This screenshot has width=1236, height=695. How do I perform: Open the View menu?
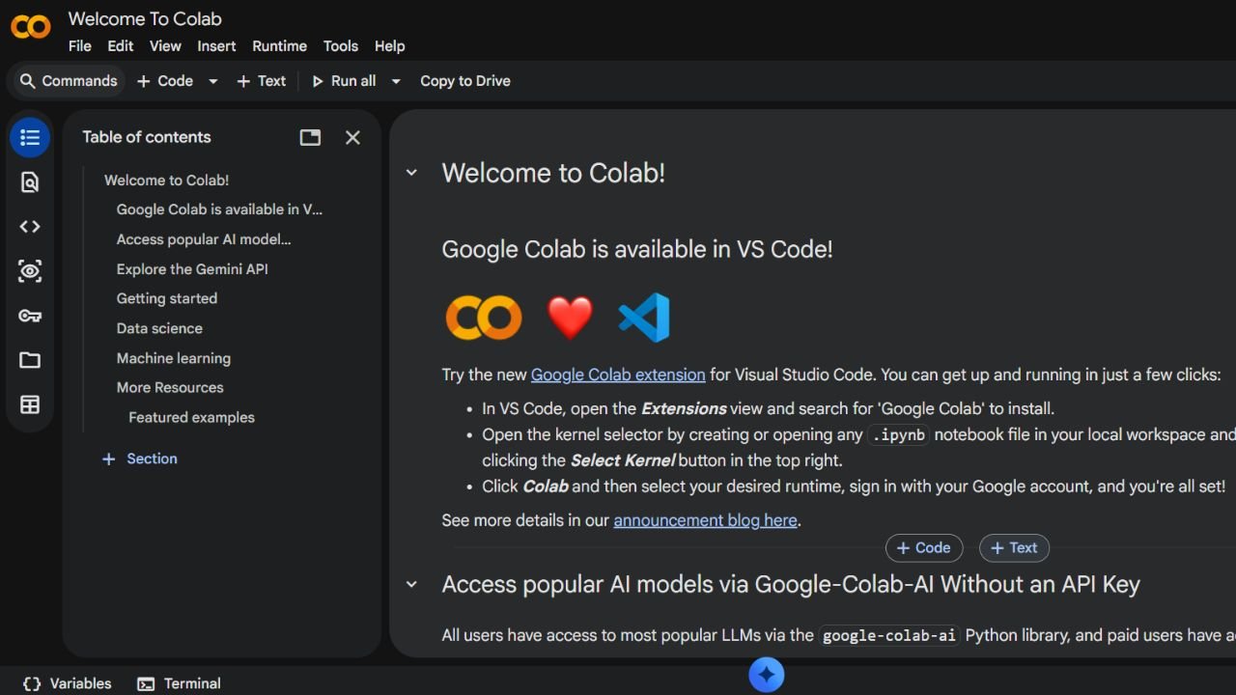165,45
